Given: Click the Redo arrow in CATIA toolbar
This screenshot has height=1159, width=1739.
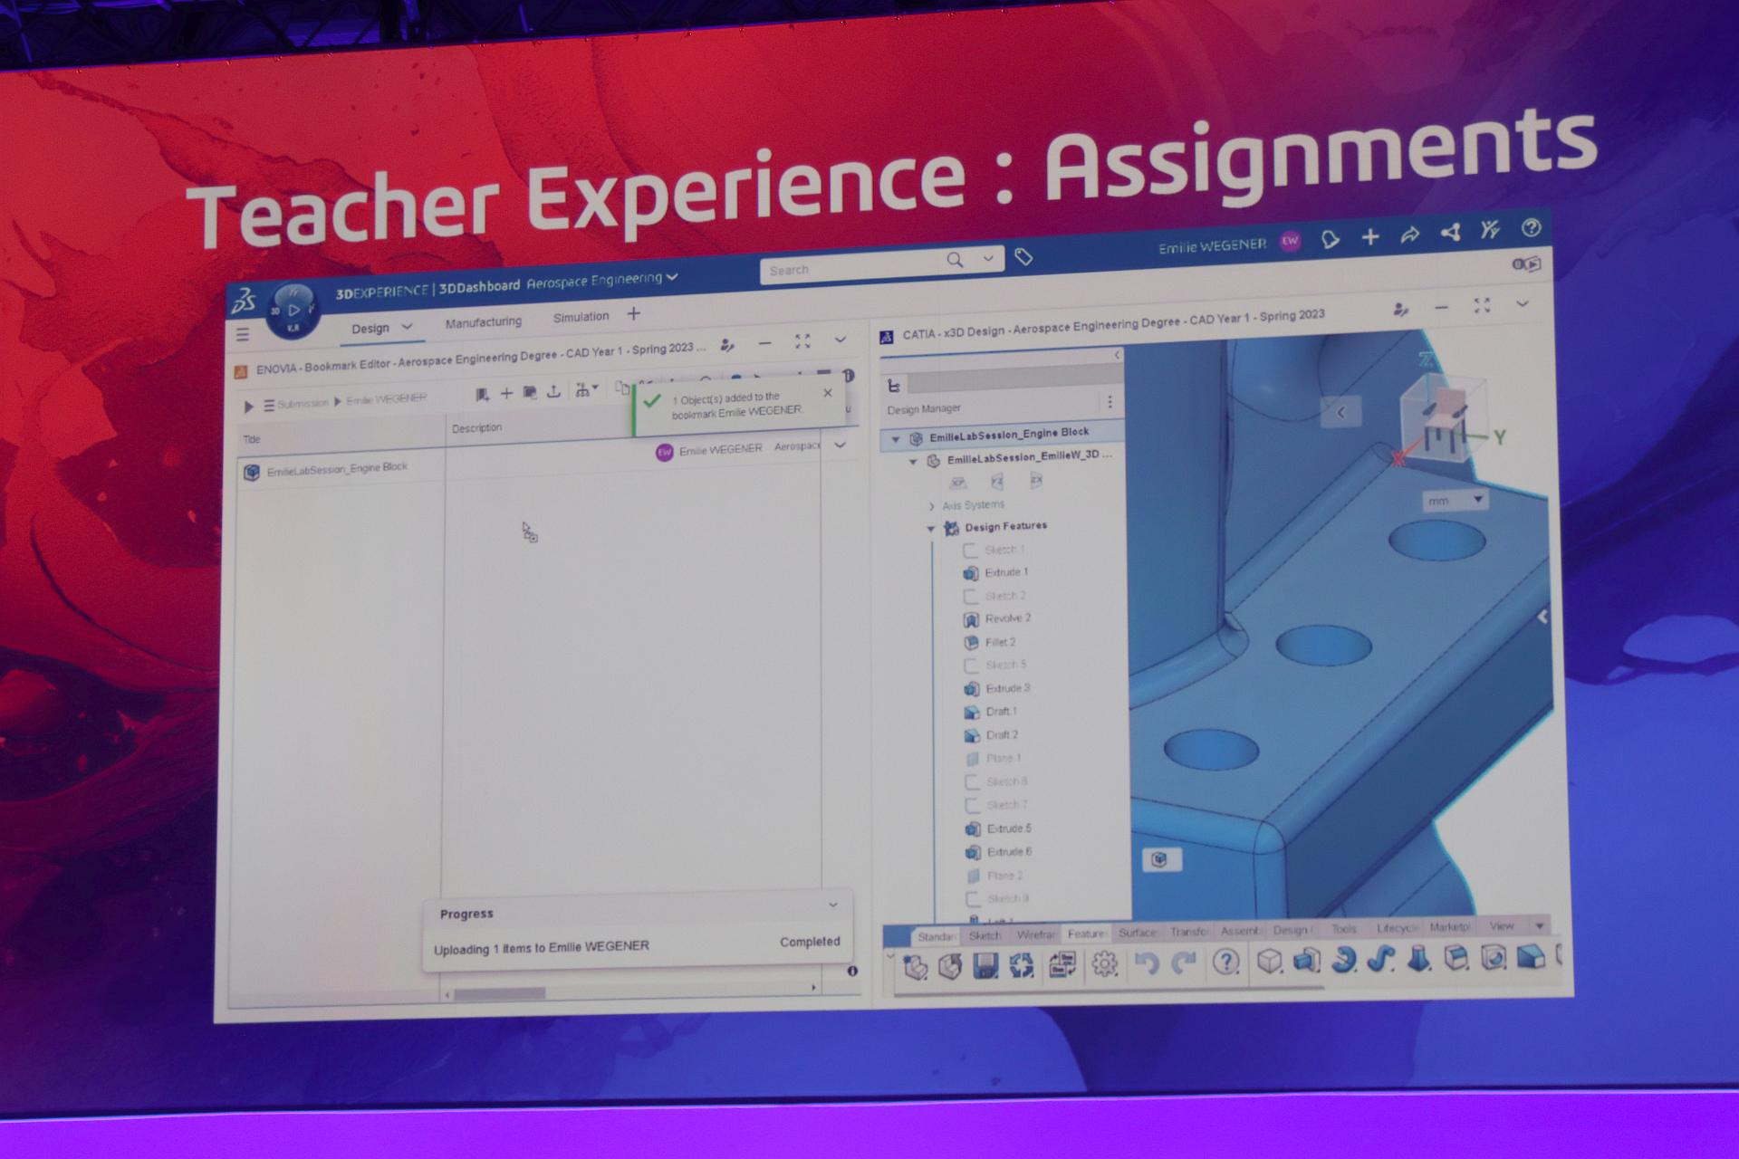Looking at the screenshot, I should [x=1184, y=962].
